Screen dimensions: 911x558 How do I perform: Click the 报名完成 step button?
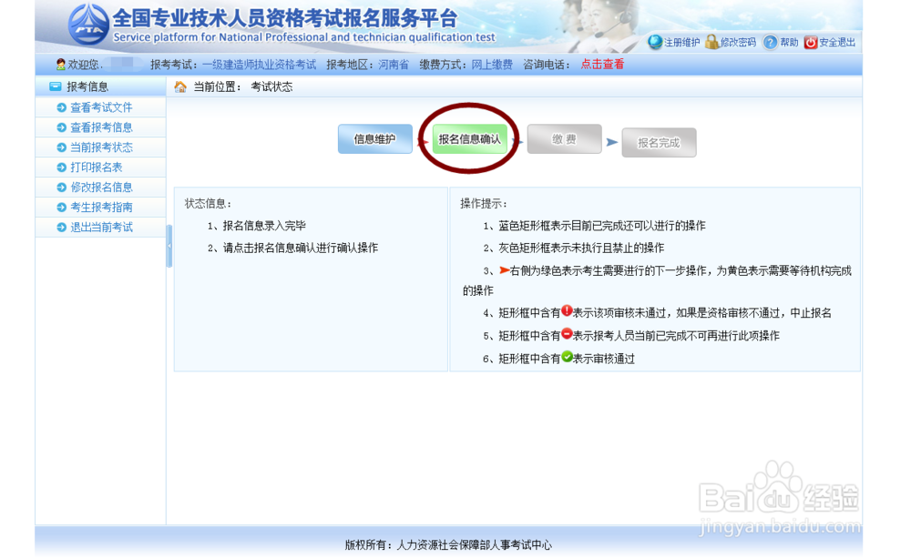click(659, 142)
